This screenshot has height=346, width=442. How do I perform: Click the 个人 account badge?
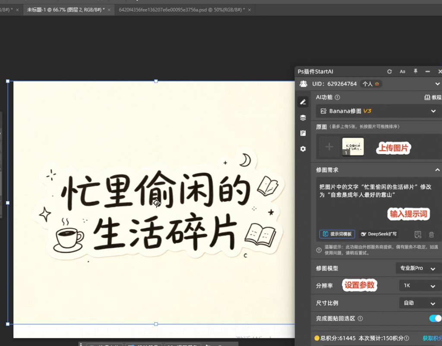pos(371,84)
